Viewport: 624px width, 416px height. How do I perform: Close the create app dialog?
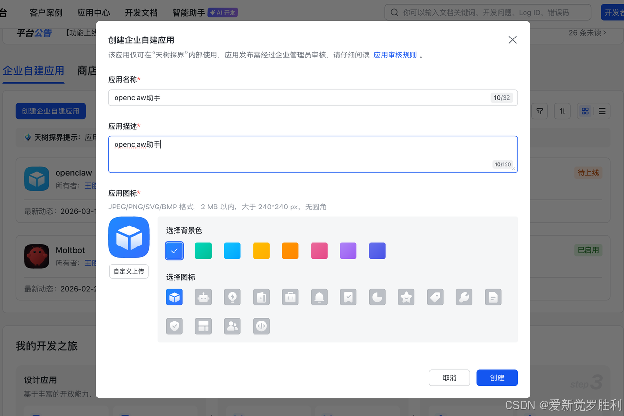[x=512, y=40]
